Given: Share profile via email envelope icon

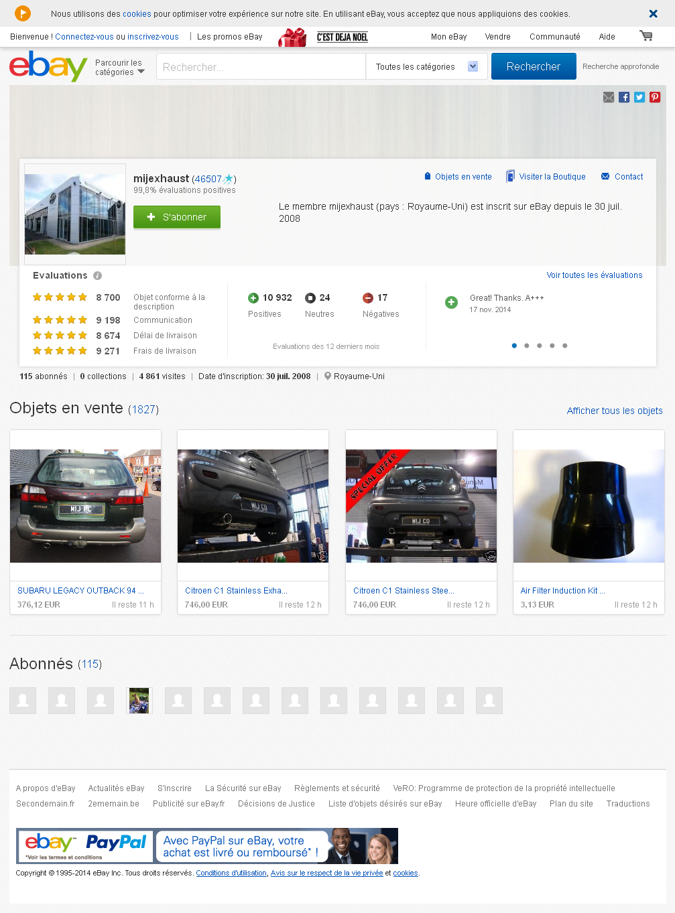Looking at the screenshot, I should (x=609, y=98).
